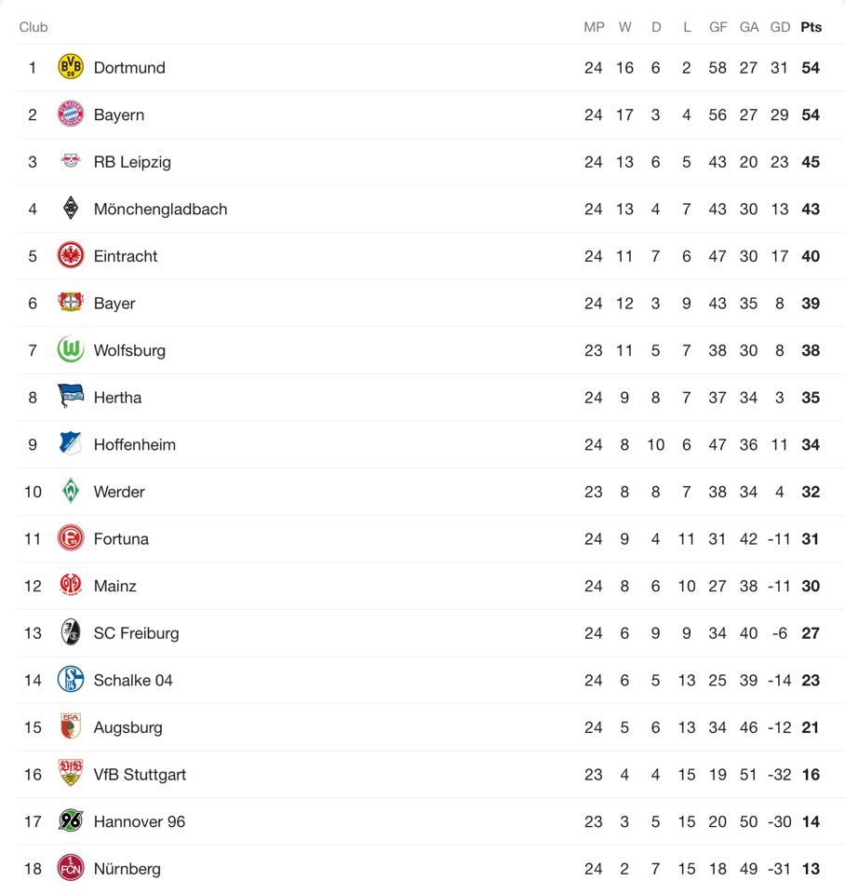
Task: Click the Mönchengladbach diamond crest
Action: pyautogui.click(x=71, y=208)
